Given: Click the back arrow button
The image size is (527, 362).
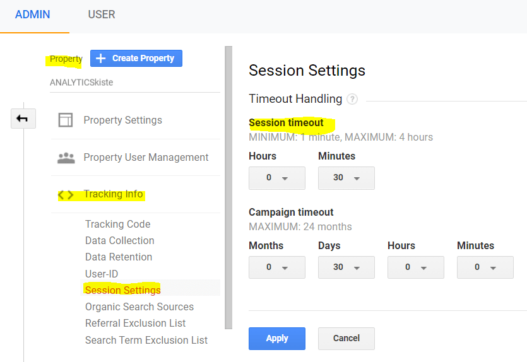Looking at the screenshot, I should pos(23,119).
